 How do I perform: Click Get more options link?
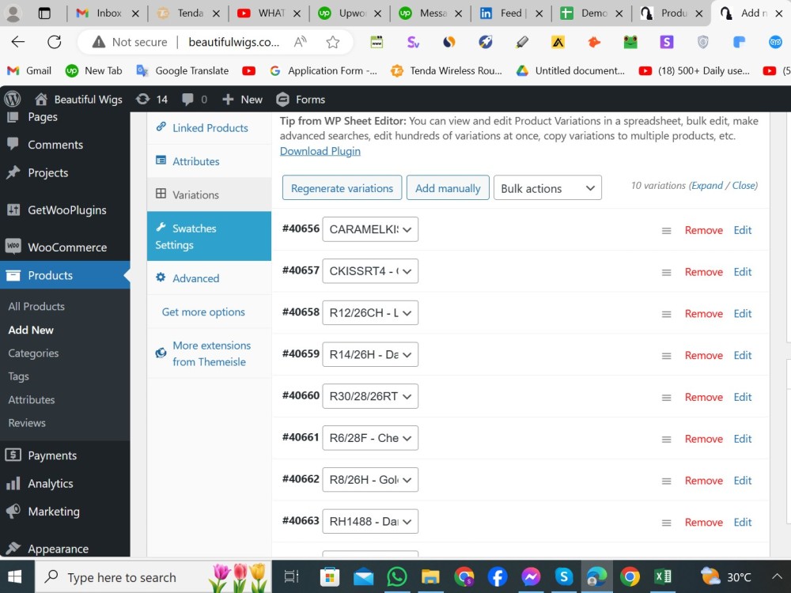(203, 312)
